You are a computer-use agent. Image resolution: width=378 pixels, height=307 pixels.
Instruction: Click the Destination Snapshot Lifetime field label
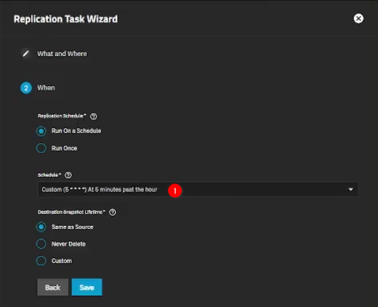(x=71, y=213)
